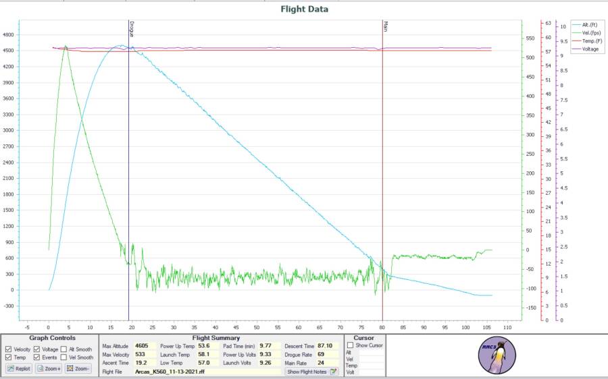Open Show Flight Notes

click(311, 372)
